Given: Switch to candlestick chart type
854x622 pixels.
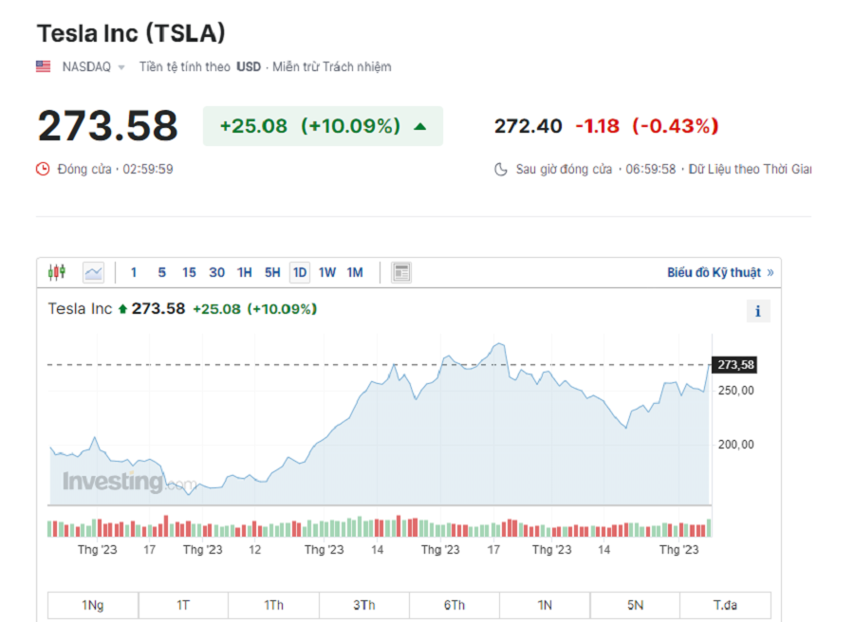Looking at the screenshot, I should [x=57, y=273].
